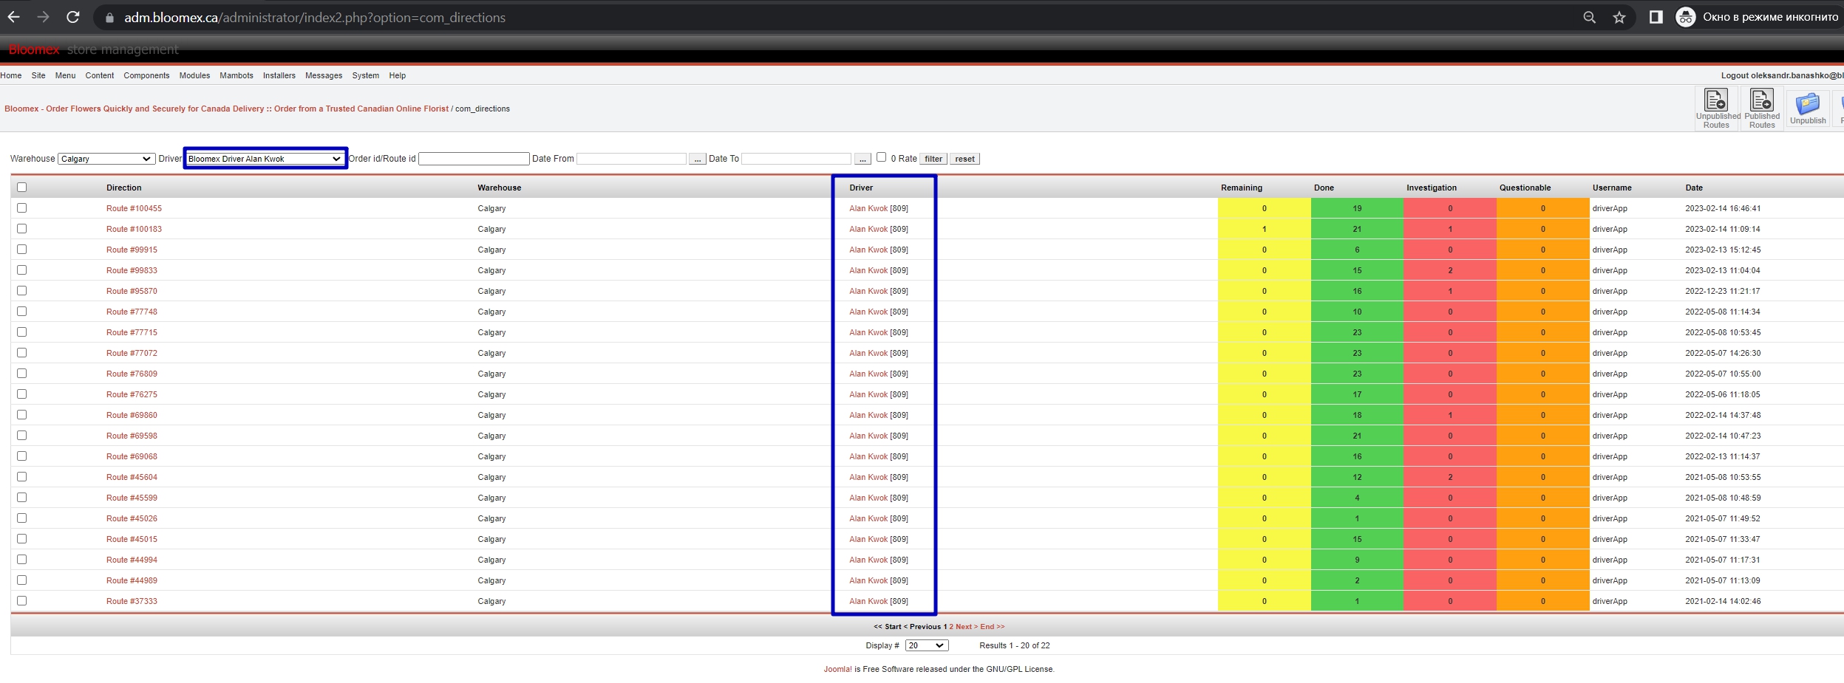Open the Messages menu
The width and height of the screenshot is (1844, 683).
tap(324, 75)
